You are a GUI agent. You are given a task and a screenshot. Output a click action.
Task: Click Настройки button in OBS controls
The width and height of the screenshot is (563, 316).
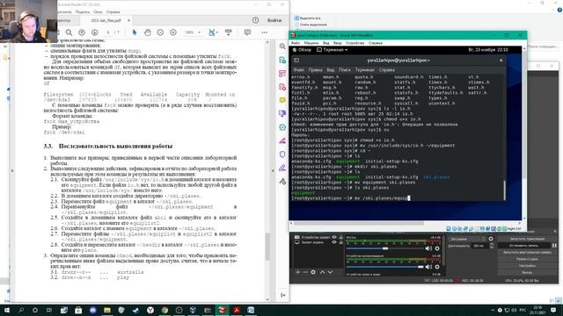click(527, 266)
